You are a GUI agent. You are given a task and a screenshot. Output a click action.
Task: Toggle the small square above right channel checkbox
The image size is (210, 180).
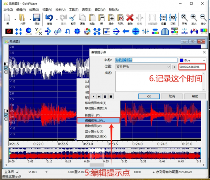pos(6,111)
